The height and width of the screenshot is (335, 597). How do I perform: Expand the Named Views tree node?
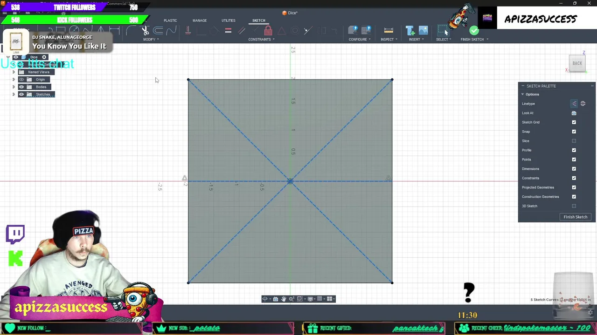(x=14, y=72)
